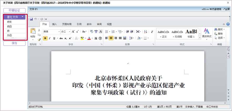This screenshot has height=111, width=232.
Task: Apply red font color button
Action: pyautogui.click(x=89, y=38)
